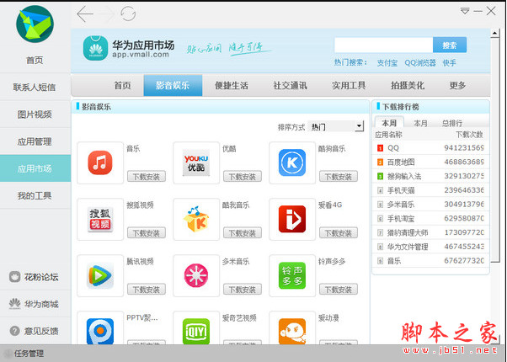Viewport: 507px width, 362px height.
Task: Click hot search link 快手
Action: 450,63
